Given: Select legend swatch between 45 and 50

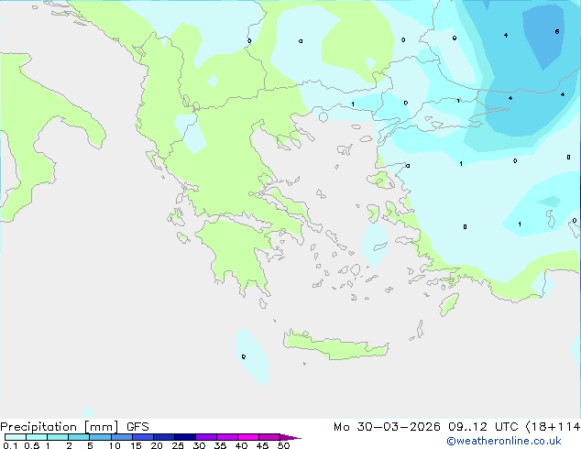Looking at the screenshot, I should click(x=269, y=437).
